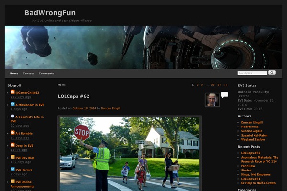Go to pagination page 23
Image resolution: width=287 pixels, height=191 pixels.
213,85
